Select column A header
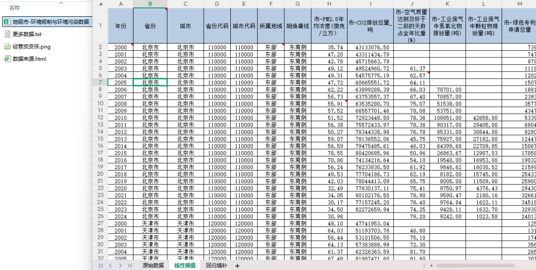536x270 pixels. [x=121, y=4]
